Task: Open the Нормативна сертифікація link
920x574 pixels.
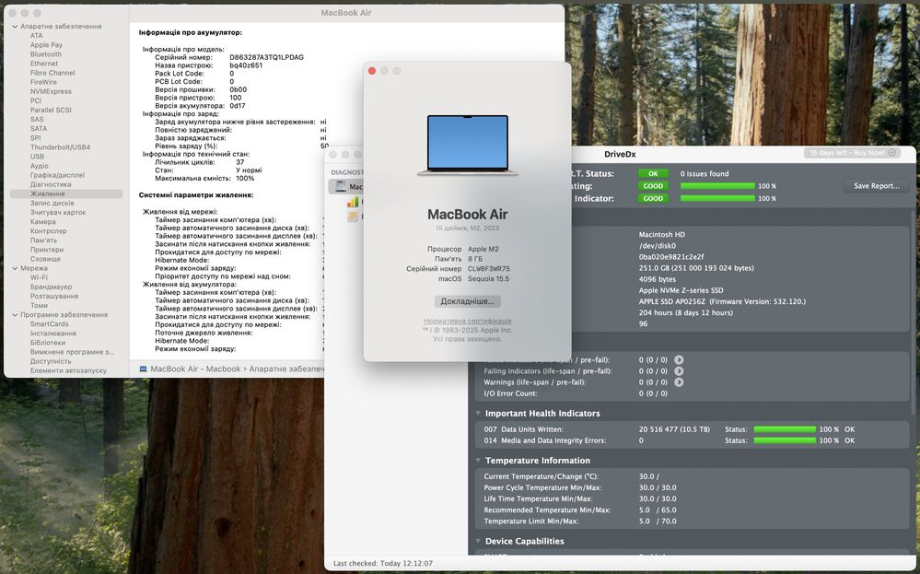Action: 468,321
